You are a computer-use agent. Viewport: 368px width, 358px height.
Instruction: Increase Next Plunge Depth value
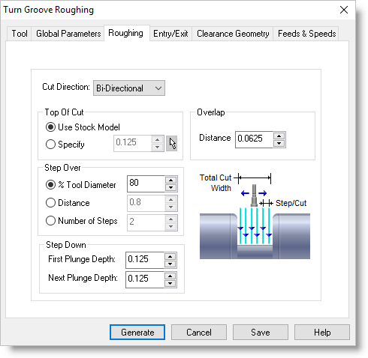click(x=170, y=276)
